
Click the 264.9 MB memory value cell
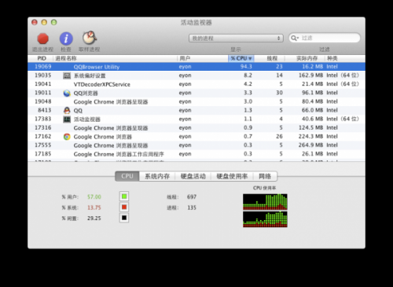pos(311,145)
